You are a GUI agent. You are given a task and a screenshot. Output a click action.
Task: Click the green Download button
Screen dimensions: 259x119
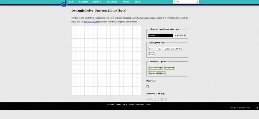pyautogui.click(x=169, y=68)
